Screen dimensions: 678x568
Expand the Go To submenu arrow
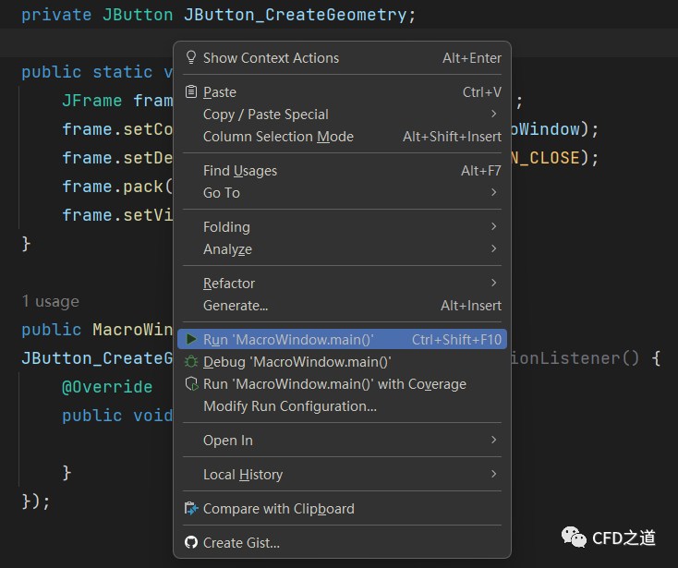tap(494, 193)
